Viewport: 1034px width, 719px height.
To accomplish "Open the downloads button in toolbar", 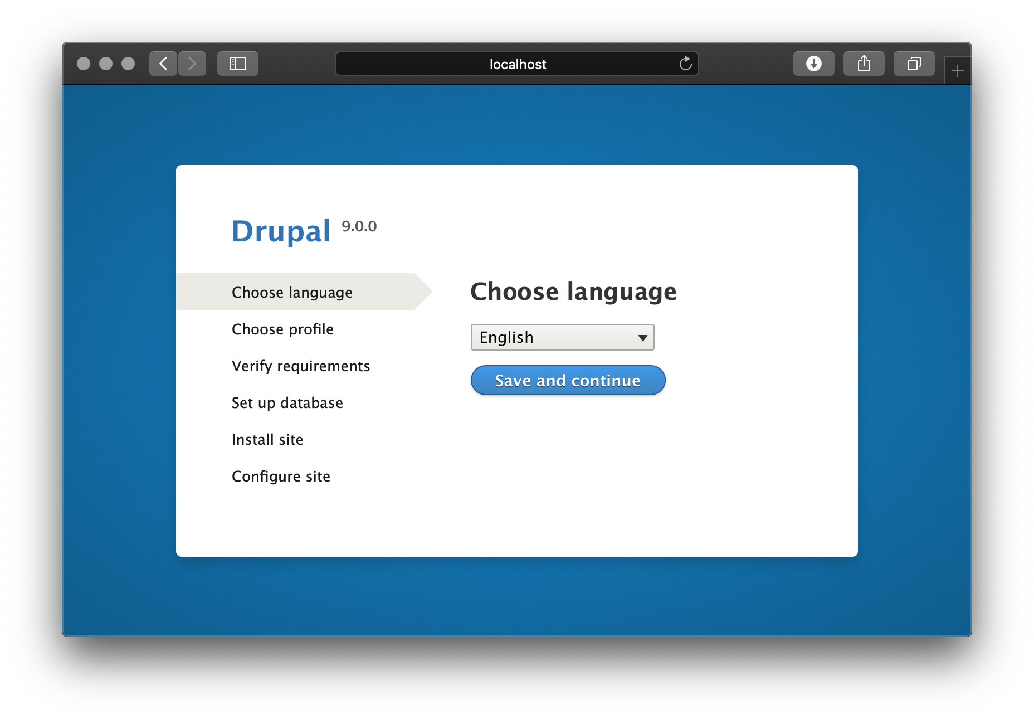I will click(813, 64).
